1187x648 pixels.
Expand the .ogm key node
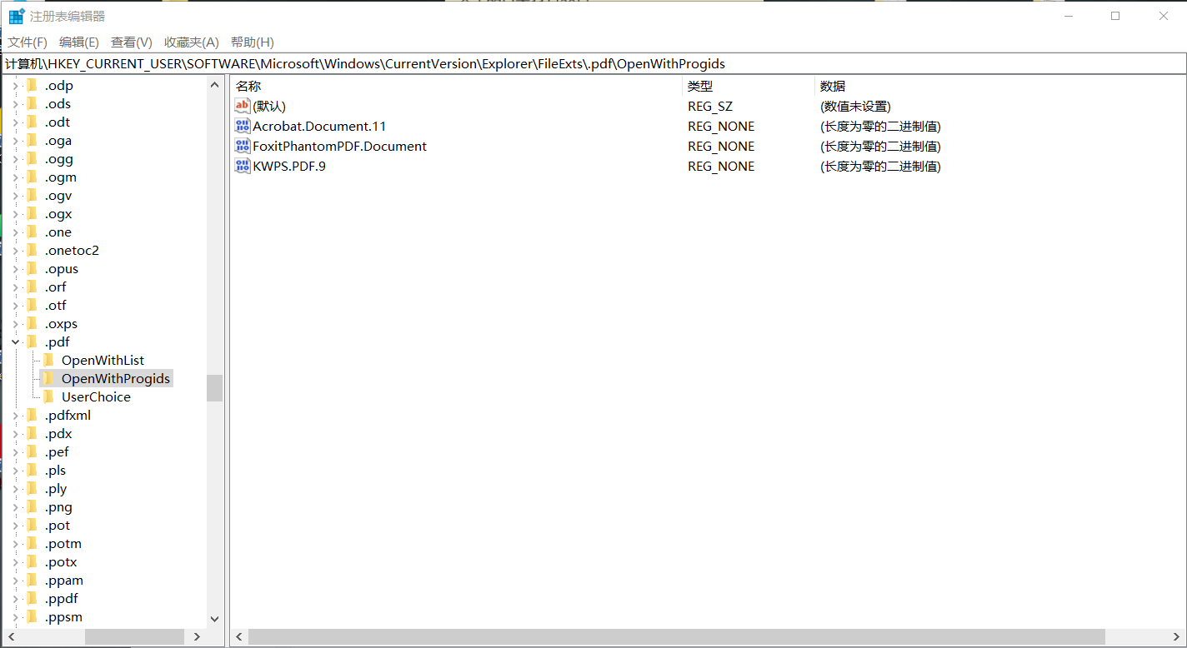pyautogui.click(x=15, y=177)
